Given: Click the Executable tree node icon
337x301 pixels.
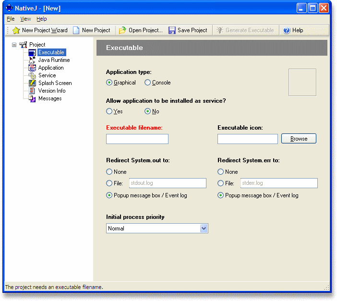Looking at the screenshot, I should click(x=32, y=52).
